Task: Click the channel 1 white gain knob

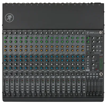Action: pyautogui.click(x=5, y=33)
